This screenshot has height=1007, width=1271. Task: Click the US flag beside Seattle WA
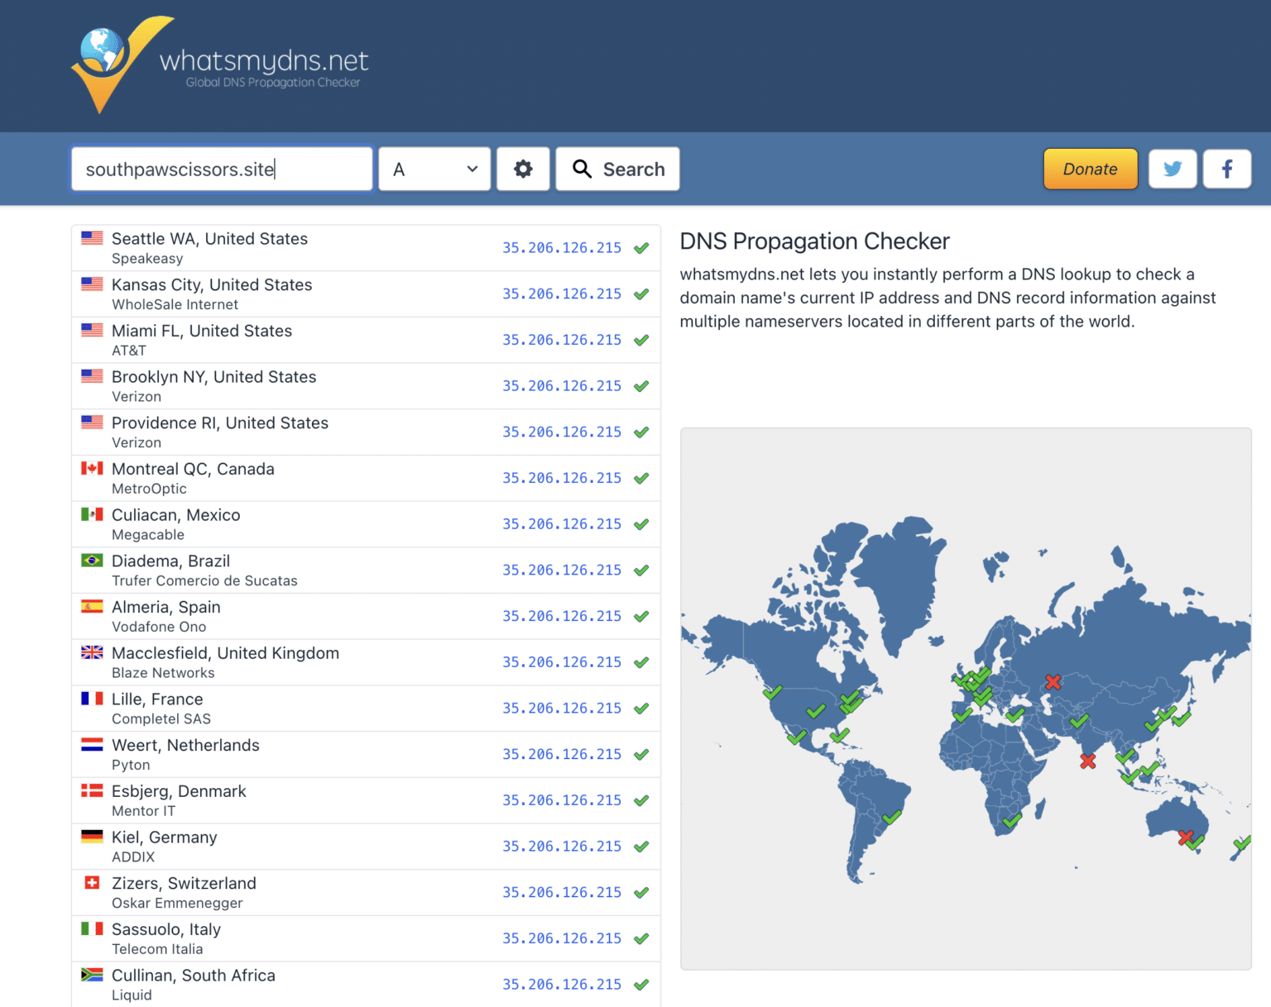[91, 239]
